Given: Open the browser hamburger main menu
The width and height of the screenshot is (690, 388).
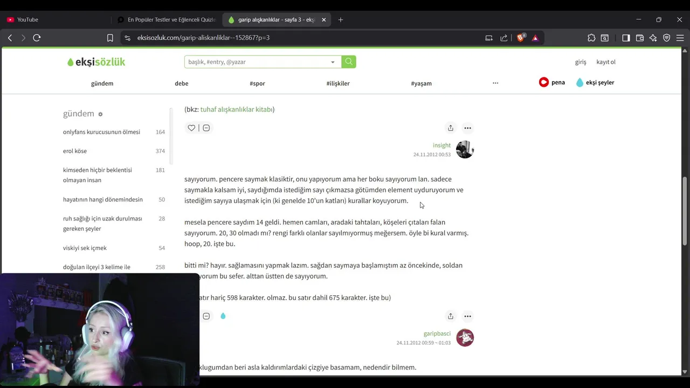Looking at the screenshot, I should [680, 38].
